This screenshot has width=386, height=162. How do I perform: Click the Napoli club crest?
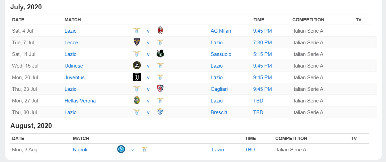121,149
